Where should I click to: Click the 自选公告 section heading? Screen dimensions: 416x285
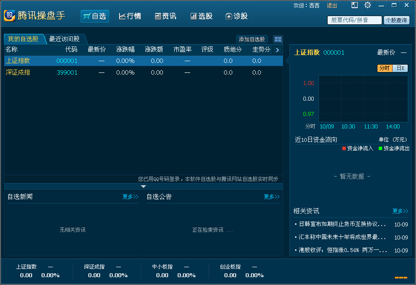pyautogui.click(x=159, y=197)
